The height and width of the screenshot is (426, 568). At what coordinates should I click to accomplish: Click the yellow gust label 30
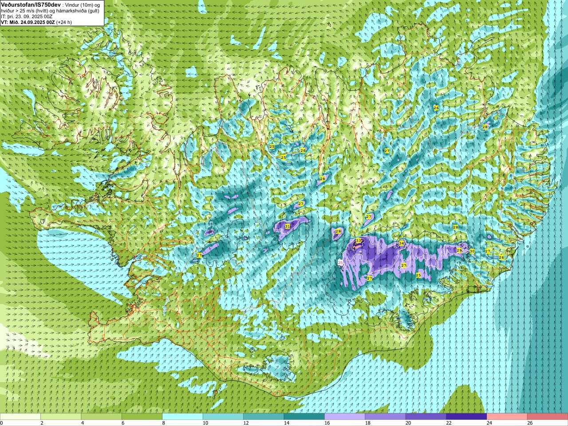coord(472,251)
